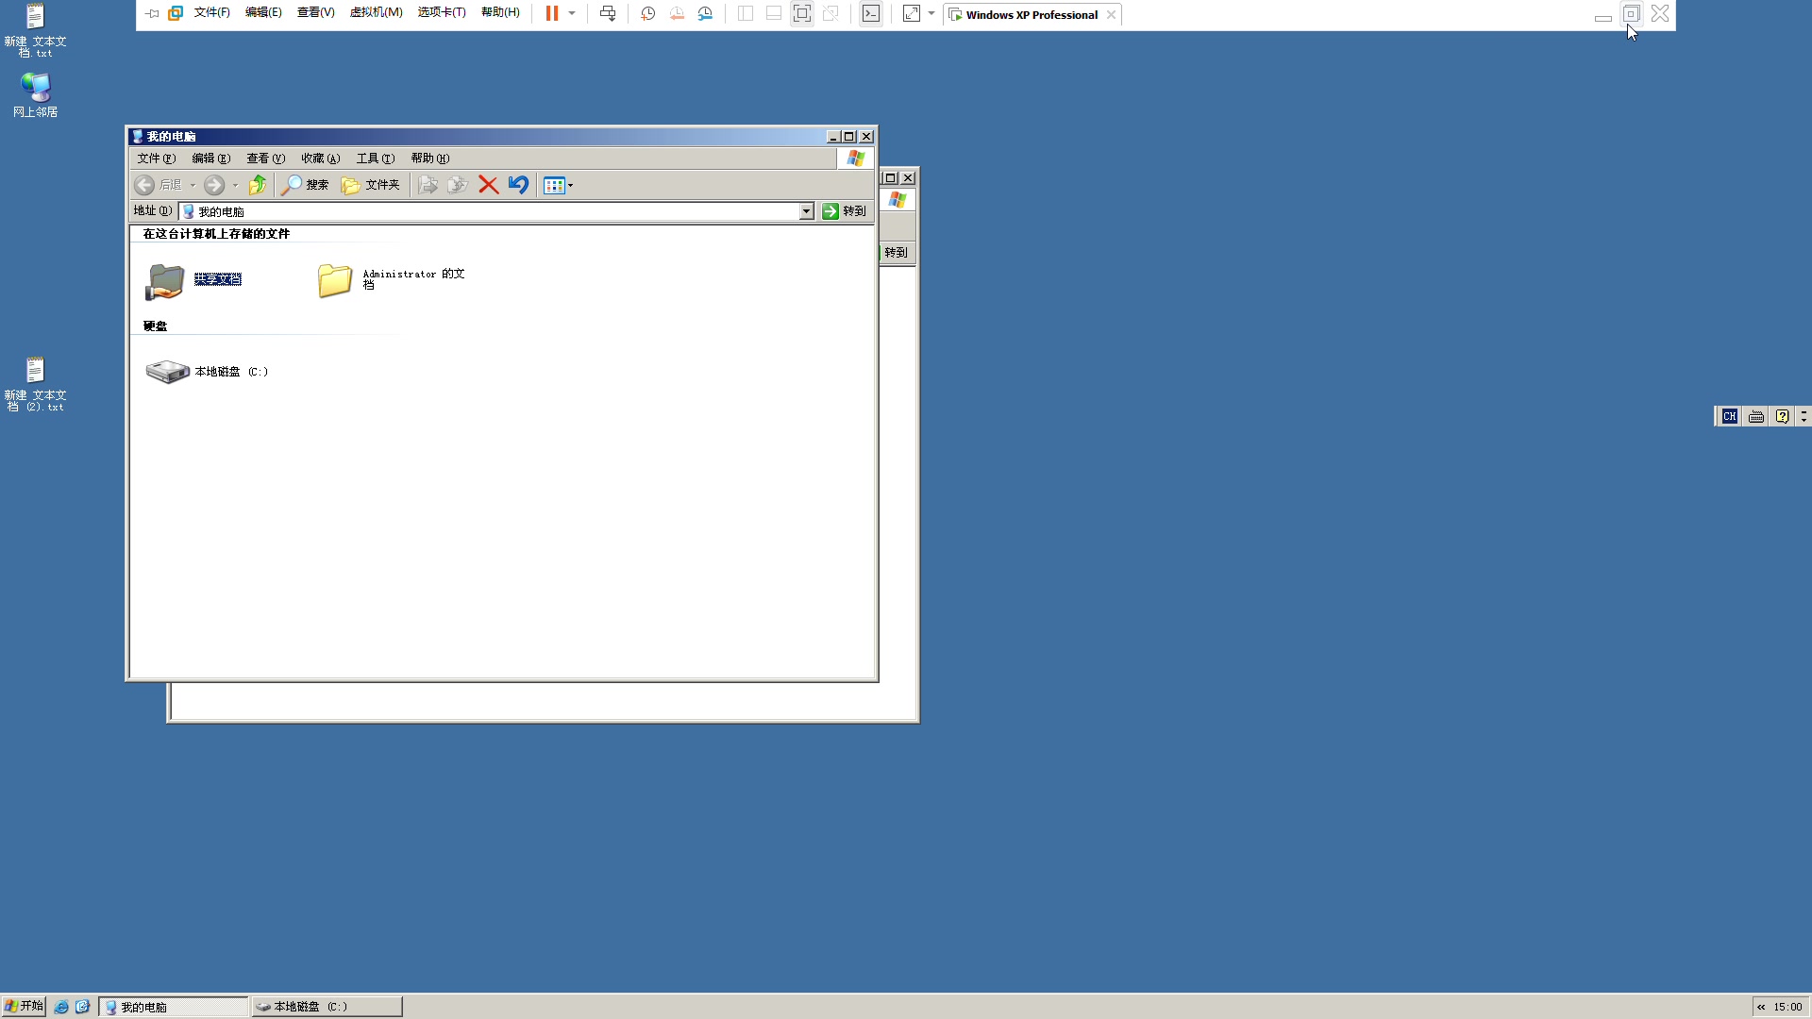Open the 查看(V) menu in Explorer

tap(265, 159)
